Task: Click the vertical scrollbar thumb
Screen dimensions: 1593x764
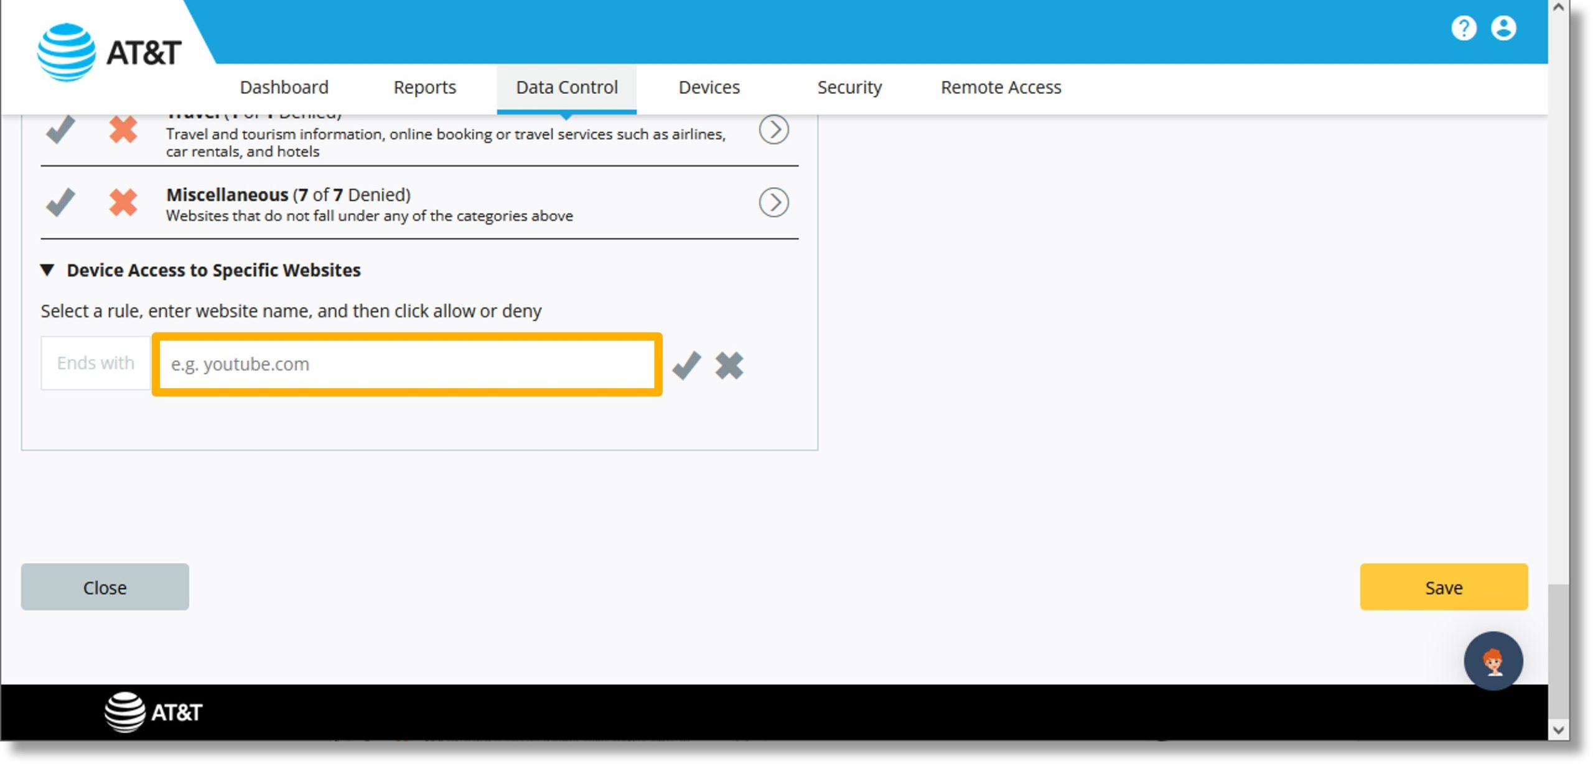Action: click(x=1558, y=650)
